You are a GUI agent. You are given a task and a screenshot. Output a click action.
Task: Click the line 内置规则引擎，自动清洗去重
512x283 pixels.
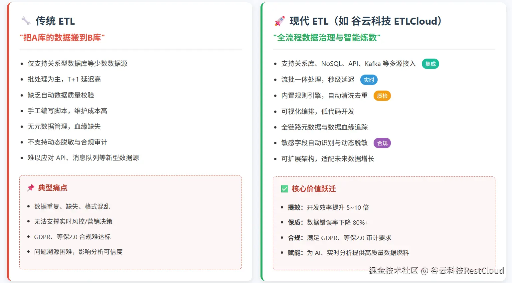click(x=325, y=96)
